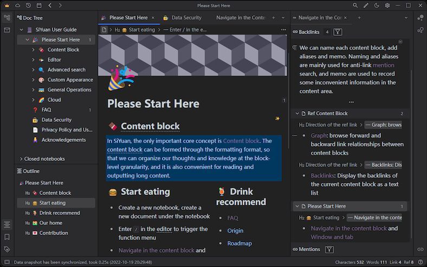Open bookmarks icon in left dock
This screenshot has height=267, width=427.
click(7, 237)
